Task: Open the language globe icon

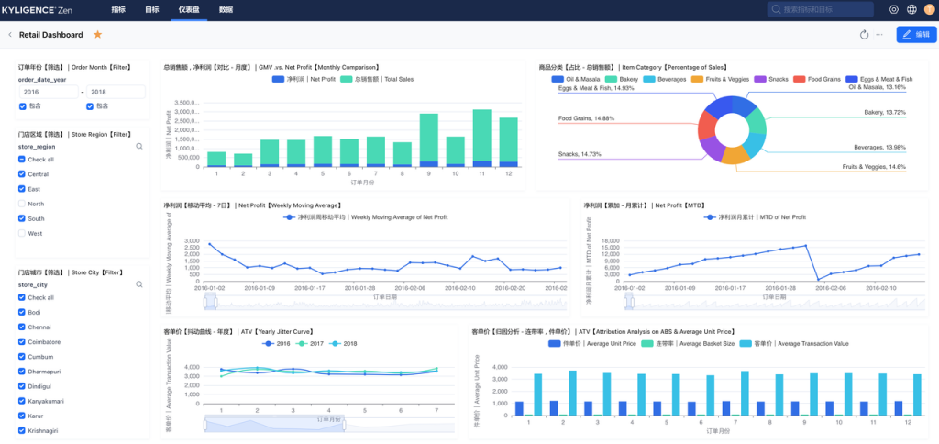Action: (x=911, y=9)
